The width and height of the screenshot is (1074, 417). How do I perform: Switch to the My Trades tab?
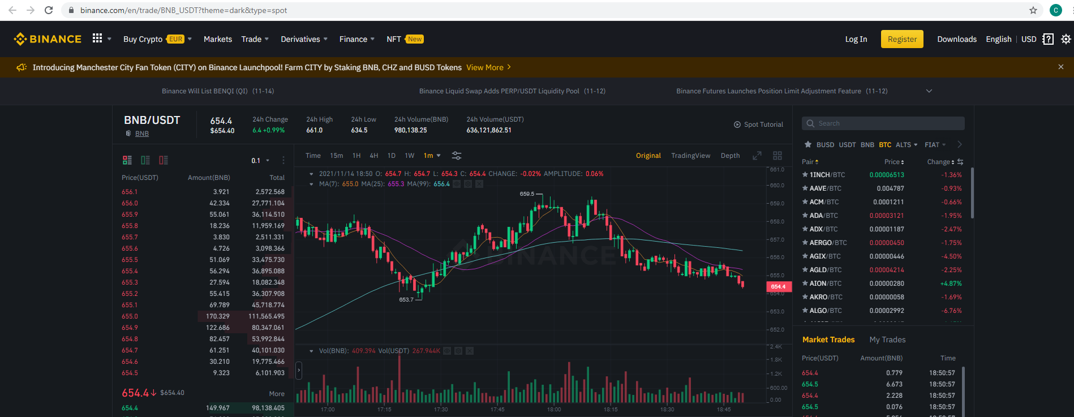(887, 339)
